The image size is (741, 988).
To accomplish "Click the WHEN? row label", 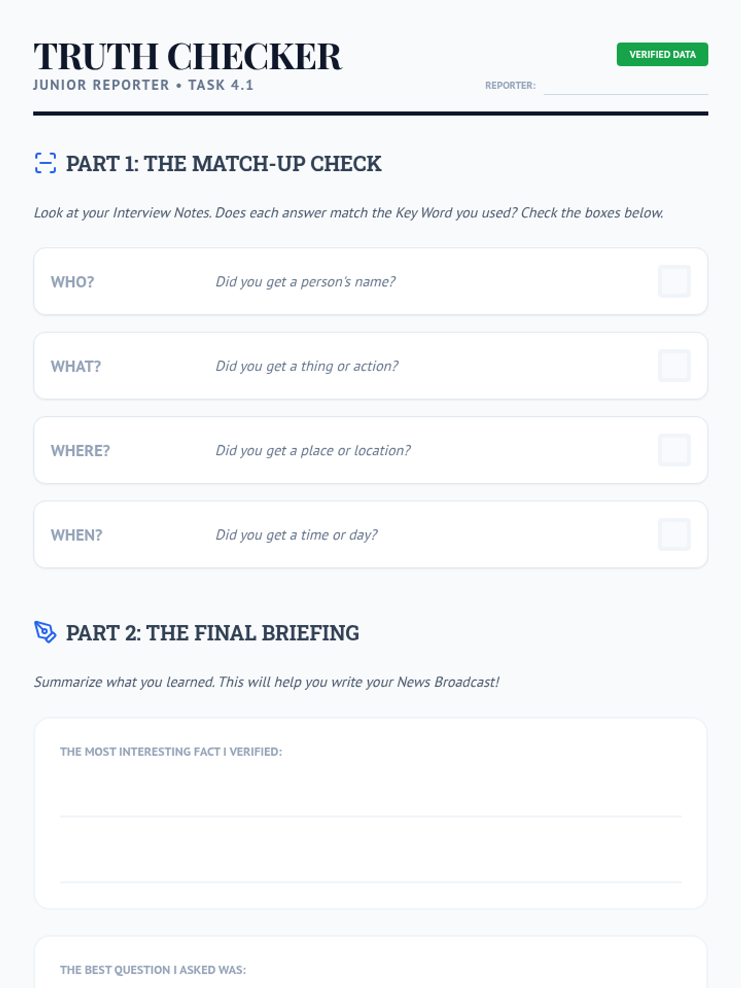I will (x=77, y=535).
